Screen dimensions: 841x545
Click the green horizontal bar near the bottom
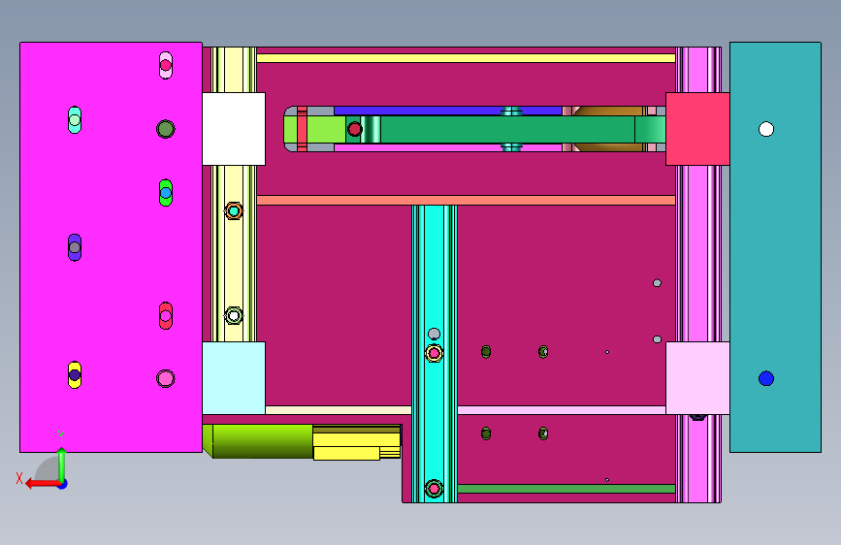click(x=566, y=489)
